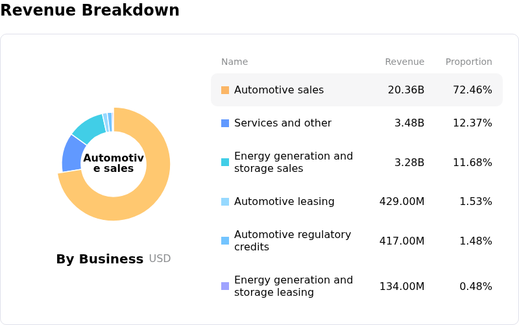
Task: Select Energy generation and storage leasing row
Action: point(293,286)
